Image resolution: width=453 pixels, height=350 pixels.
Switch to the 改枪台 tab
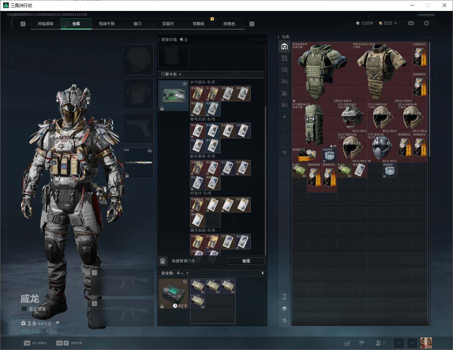click(229, 24)
